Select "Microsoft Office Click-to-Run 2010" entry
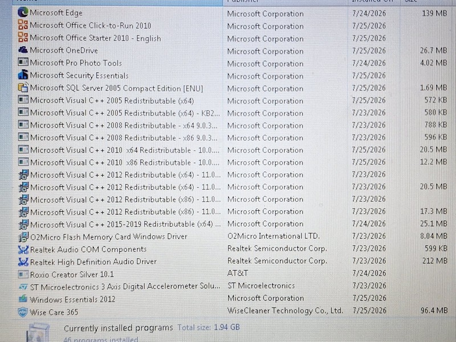This screenshot has height=342, width=456. (91, 26)
